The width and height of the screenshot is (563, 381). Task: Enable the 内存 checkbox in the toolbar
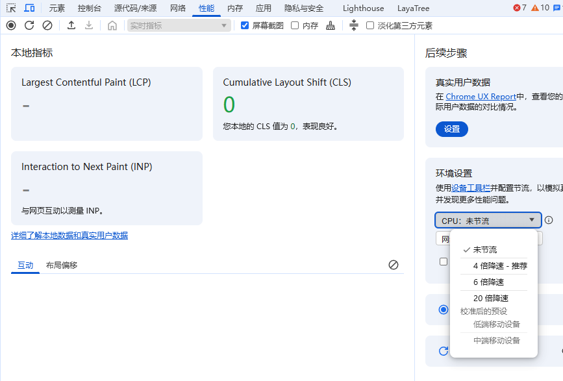(x=295, y=25)
